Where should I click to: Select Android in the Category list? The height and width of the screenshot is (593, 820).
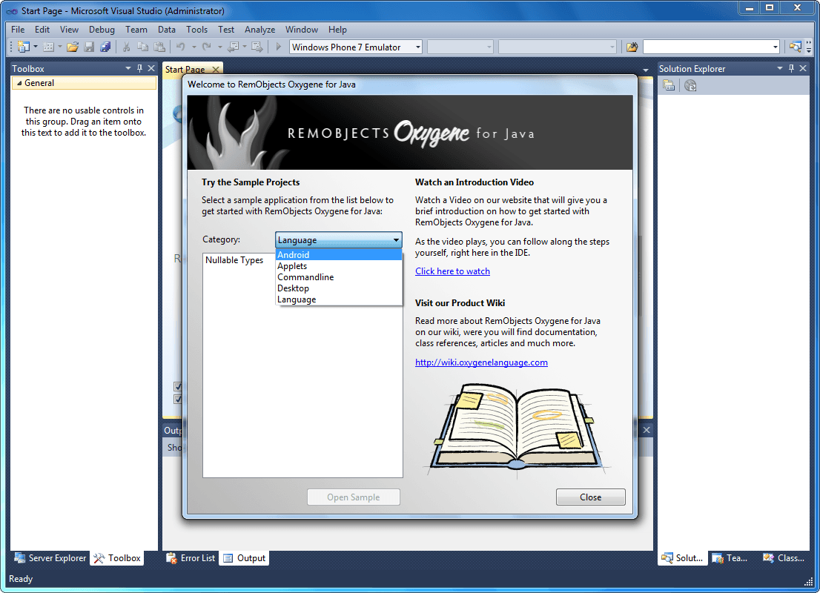(x=338, y=255)
